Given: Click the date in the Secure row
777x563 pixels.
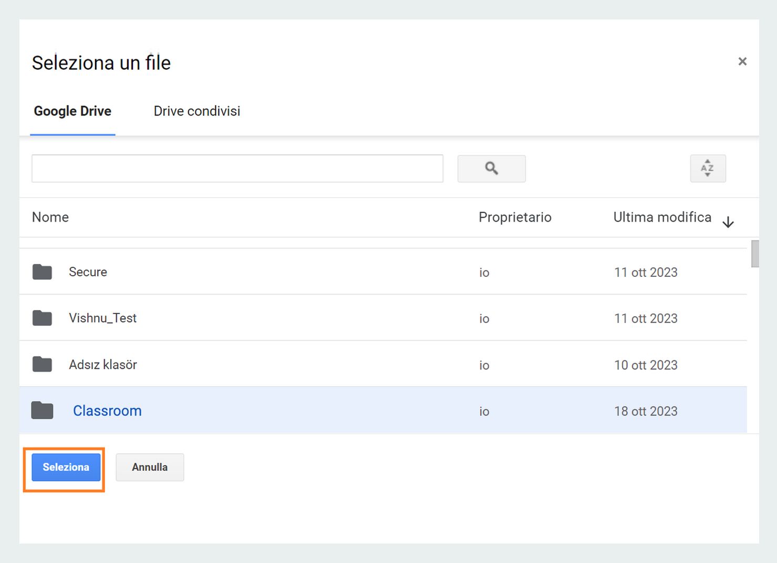Looking at the screenshot, I should tap(646, 273).
